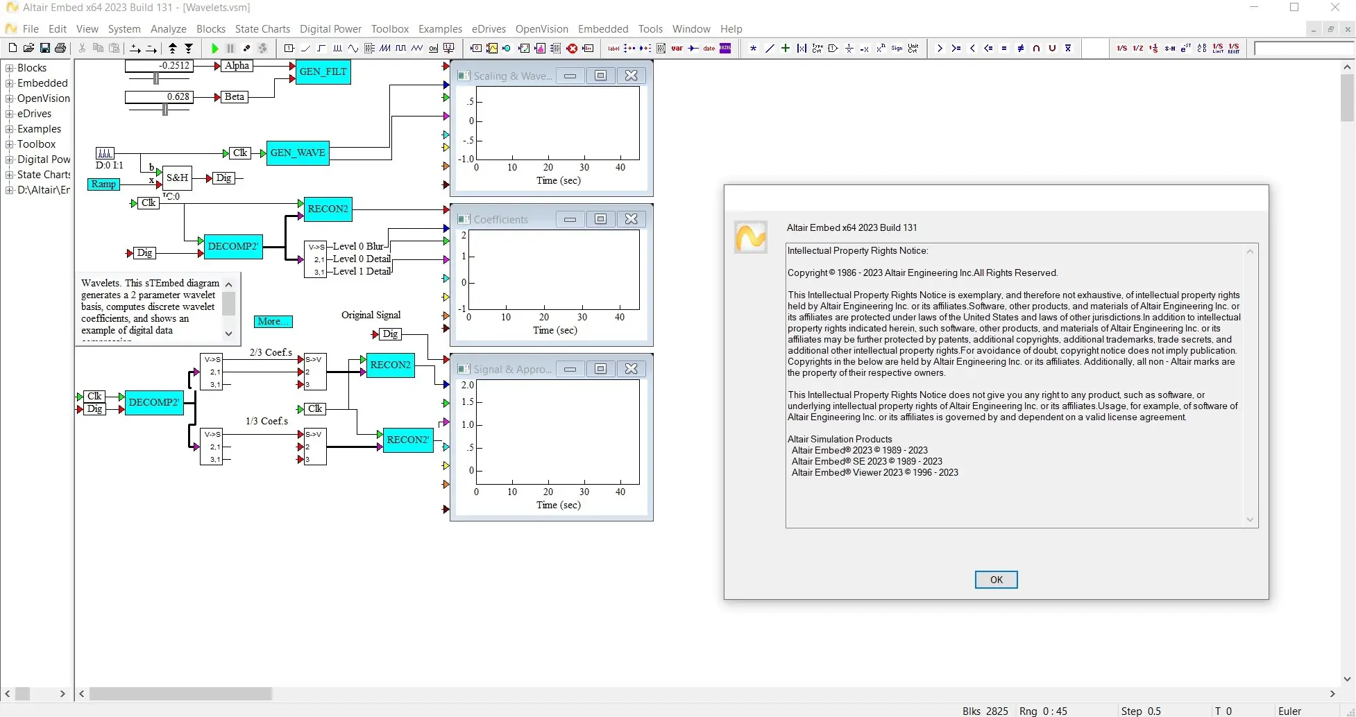1356x717 pixels.
Task: Close the Signal & Approx plot window
Action: tap(631, 369)
